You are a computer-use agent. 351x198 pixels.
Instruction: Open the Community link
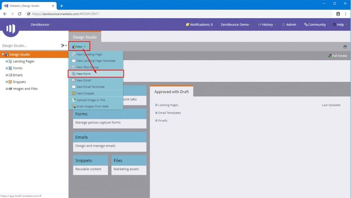315,25
